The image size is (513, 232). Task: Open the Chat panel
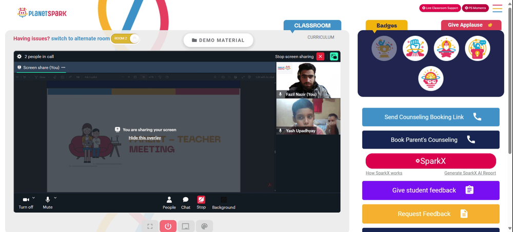coord(186,203)
